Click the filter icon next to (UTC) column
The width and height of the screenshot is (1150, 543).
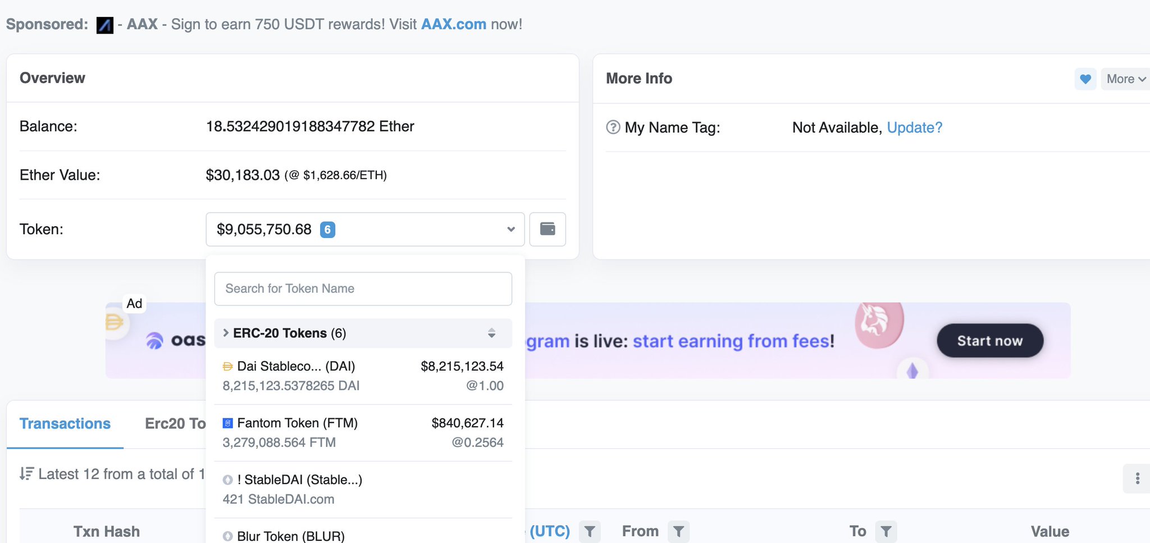tap(590, 531)
